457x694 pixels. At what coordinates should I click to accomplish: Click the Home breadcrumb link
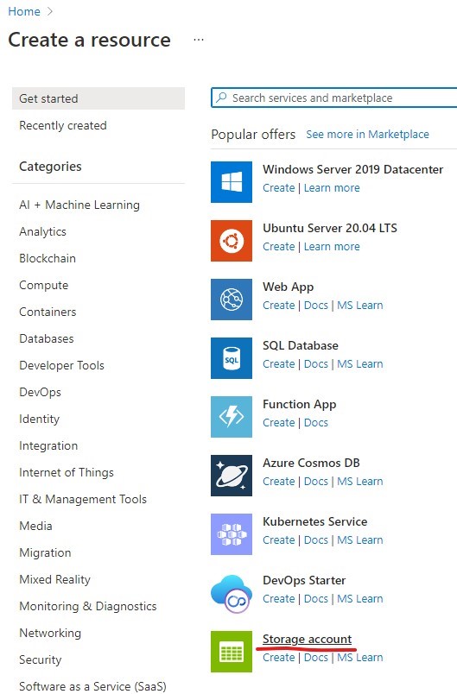[24, 11]
